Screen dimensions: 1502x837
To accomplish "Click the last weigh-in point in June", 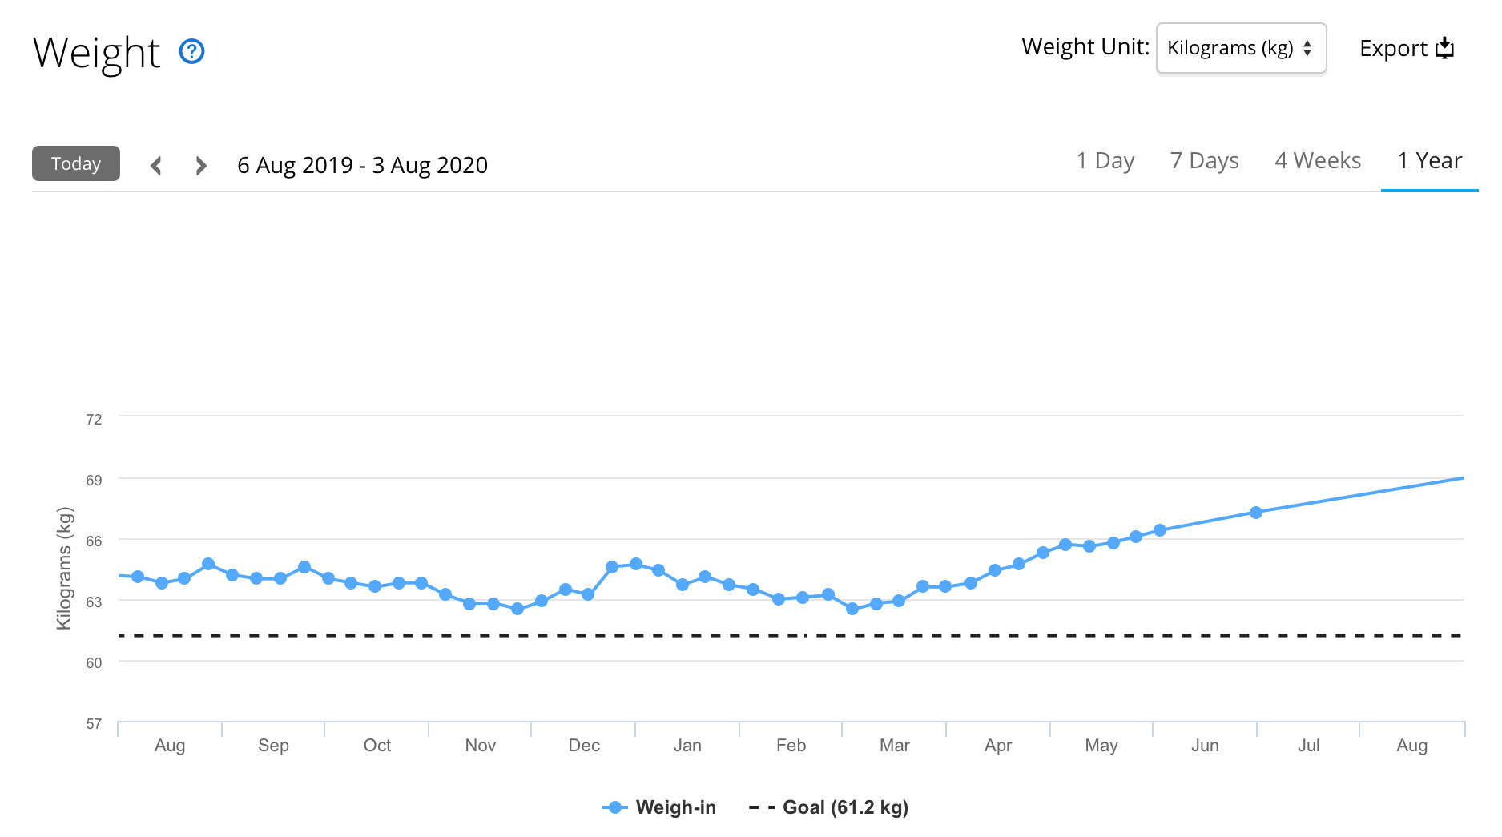I will (x=1256, y=513).
